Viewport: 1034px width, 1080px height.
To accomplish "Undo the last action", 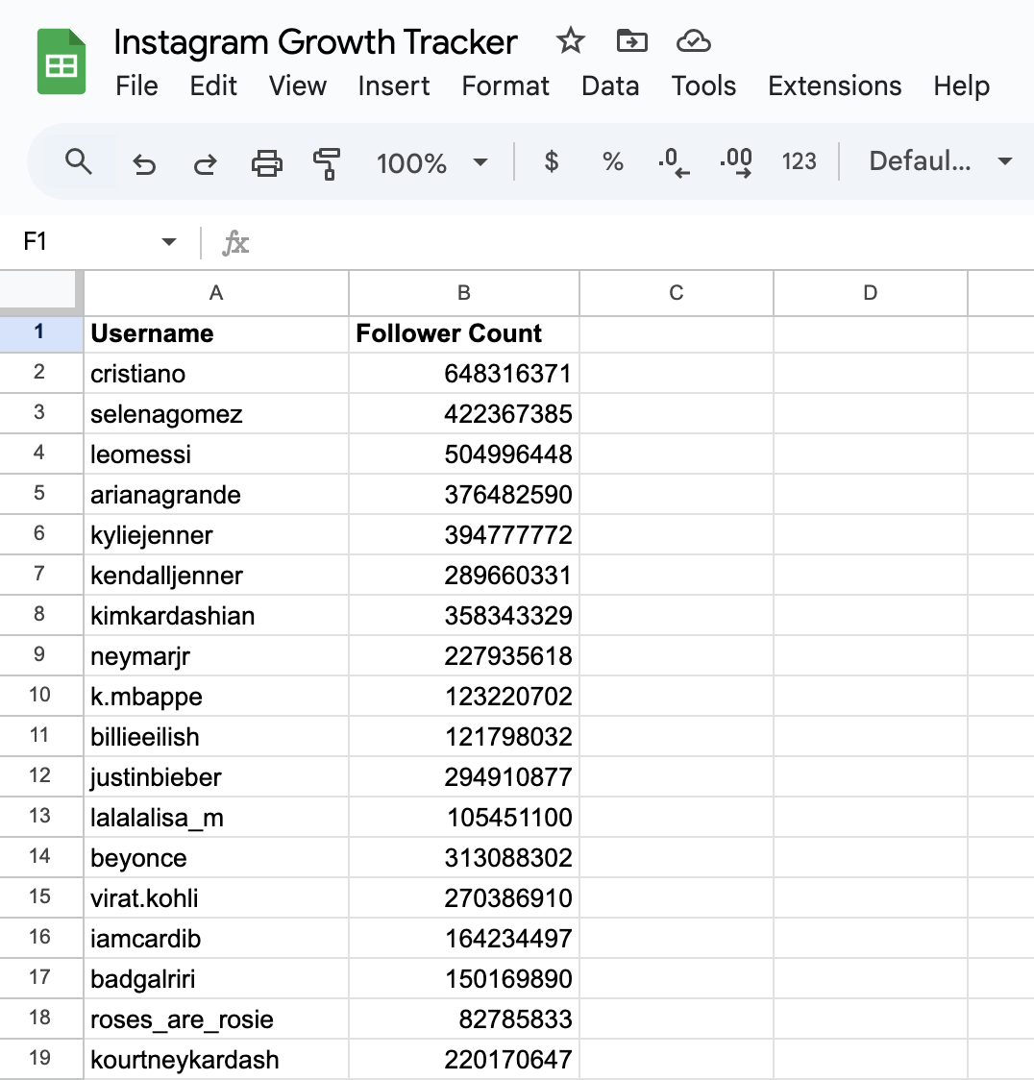I will click(144, 163).
